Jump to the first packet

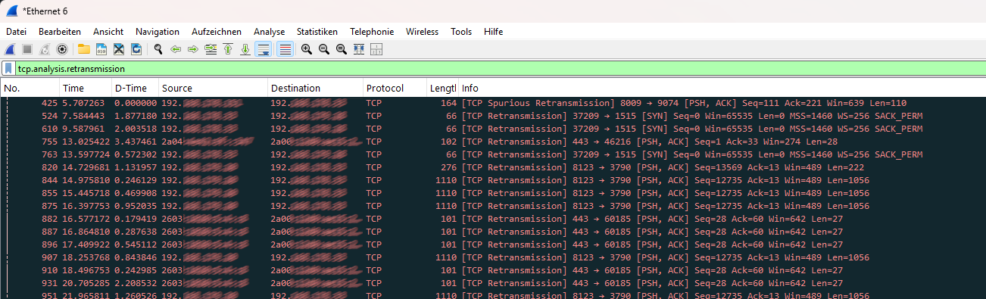pos(228,49)
